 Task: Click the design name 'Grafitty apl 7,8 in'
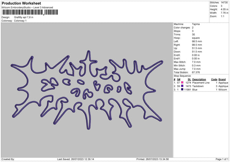click(24, 17)
